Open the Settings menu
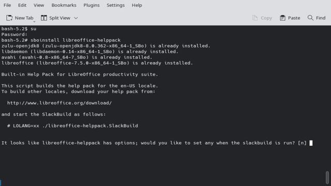 [115, 5]
